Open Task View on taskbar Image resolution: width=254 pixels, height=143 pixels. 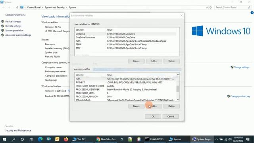(x=31, y=139)
